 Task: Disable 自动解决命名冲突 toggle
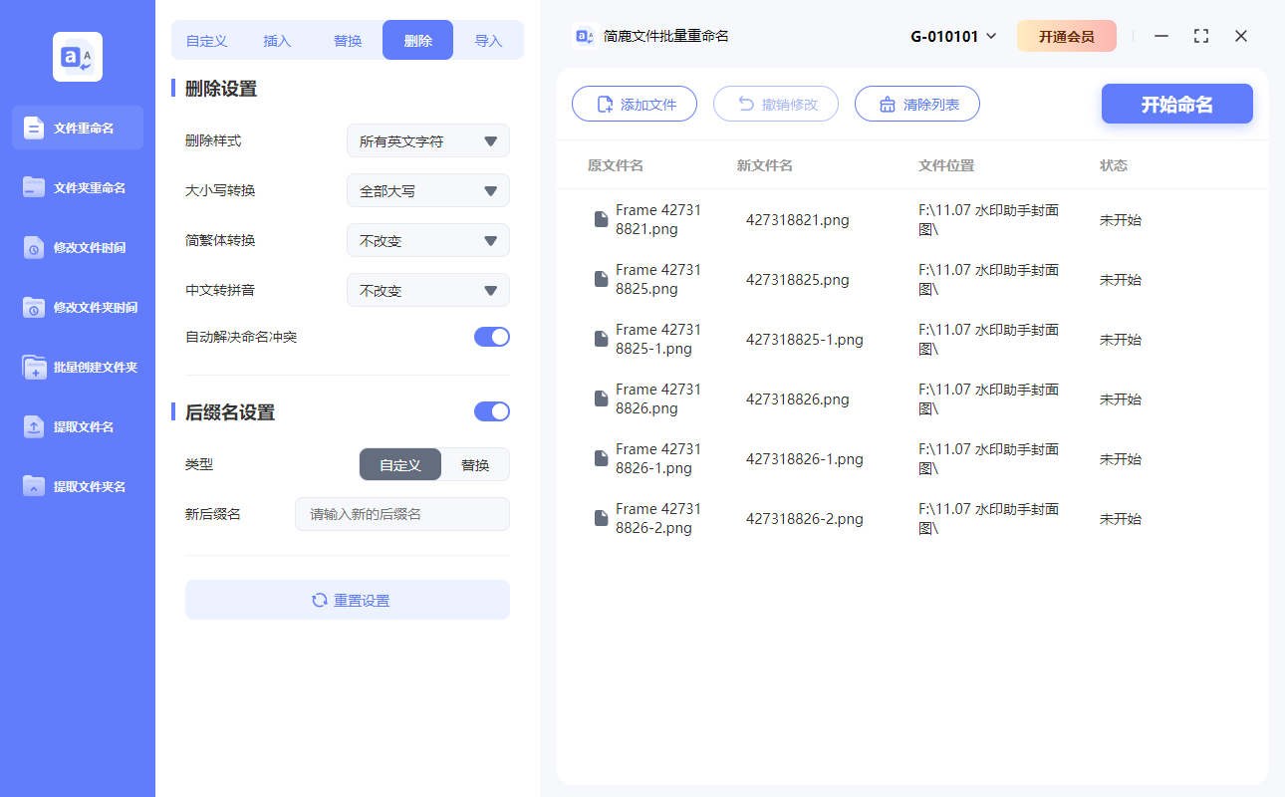pyautogui.click(x=491, y=337)
